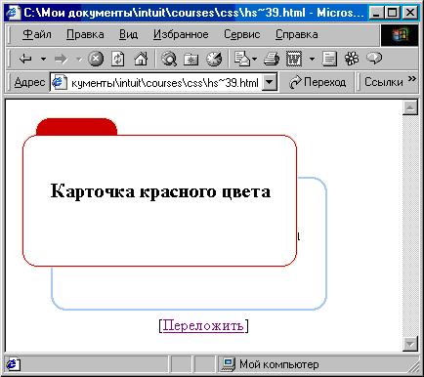
Task: Click the page icon in address bar
Action: [x=60, y=82]
